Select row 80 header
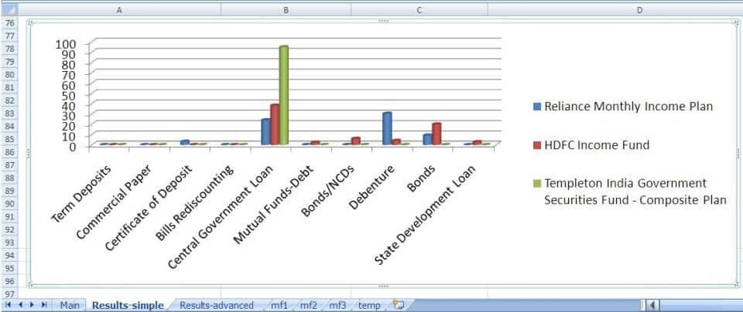743x312 pixels. (9, 74)
